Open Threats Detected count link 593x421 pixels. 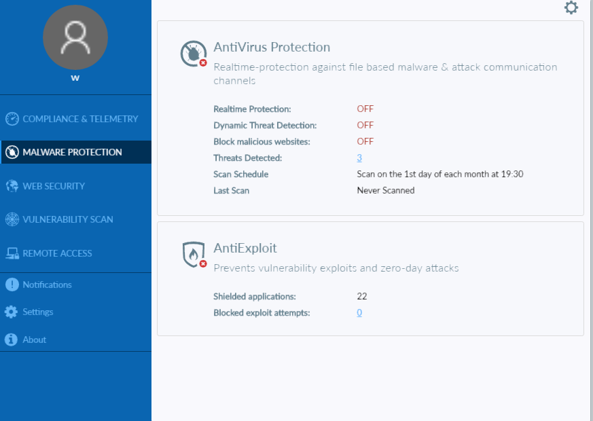pos(359,158)
